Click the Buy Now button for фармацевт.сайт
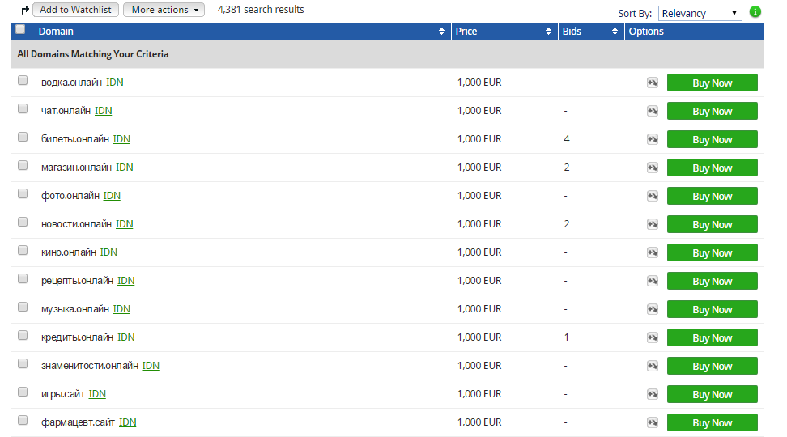The image size is (787, 437). pos(713,422)
